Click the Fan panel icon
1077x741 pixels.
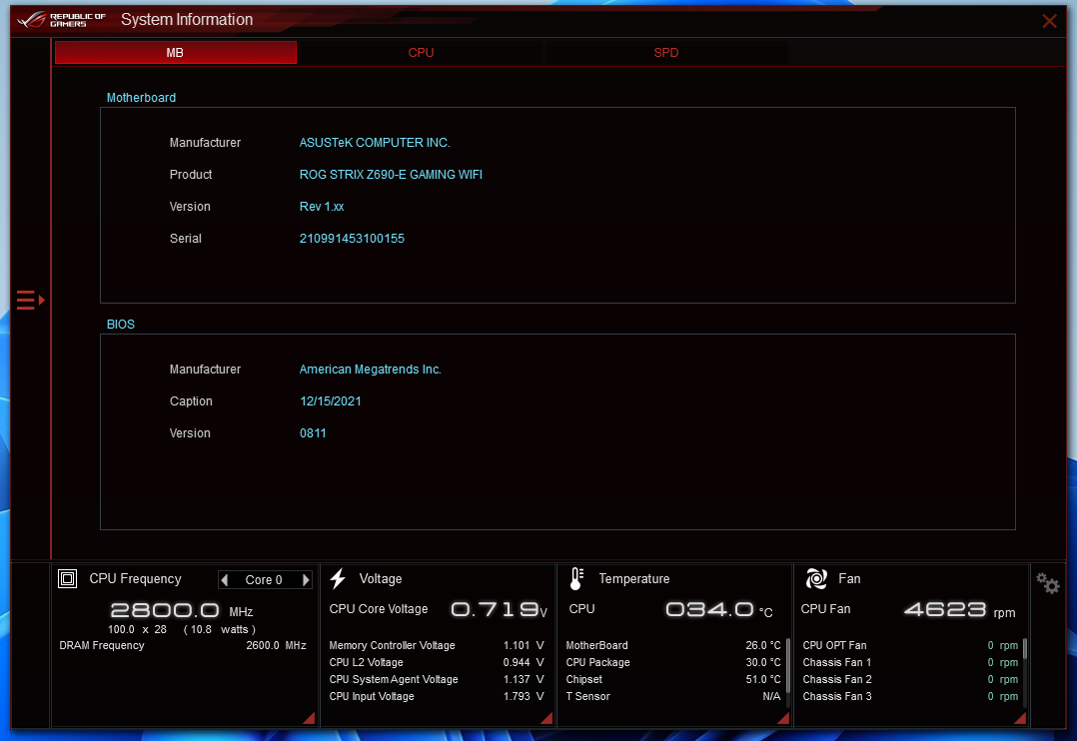pyautogui.click(x=816, y=579)
